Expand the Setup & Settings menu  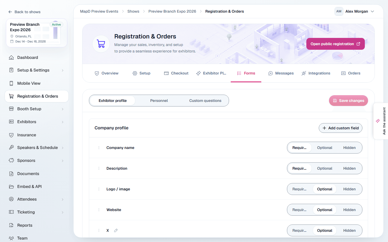(x=63, y=70)
